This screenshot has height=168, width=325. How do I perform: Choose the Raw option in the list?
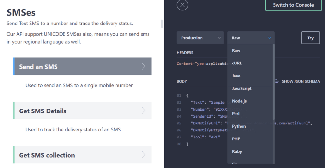coord(236,50)
